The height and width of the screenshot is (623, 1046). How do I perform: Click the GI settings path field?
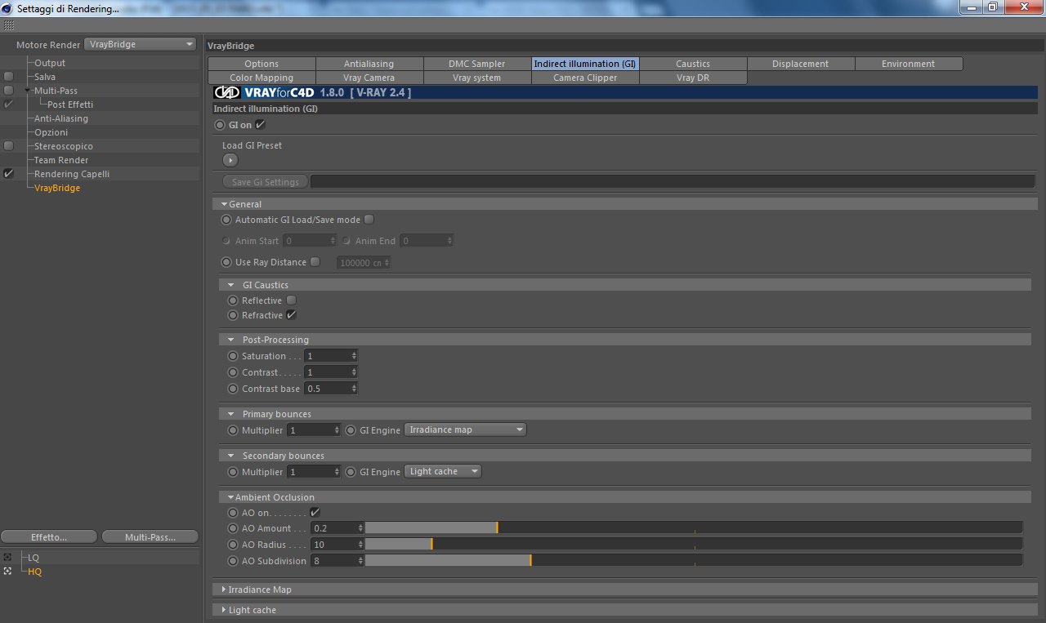point(673,182)
